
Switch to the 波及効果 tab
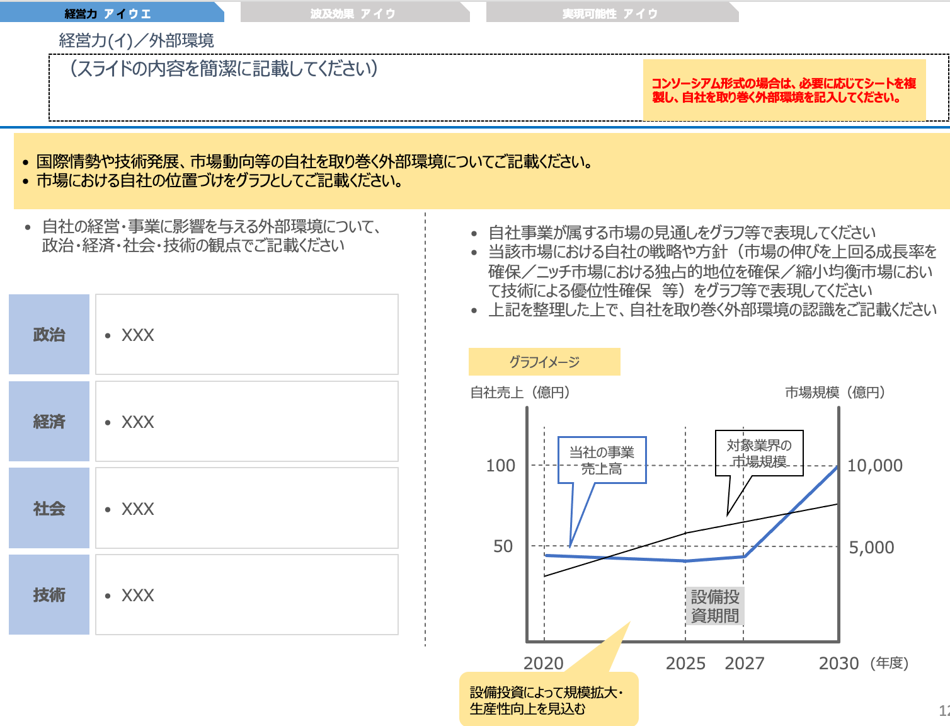tap(352, 11)
